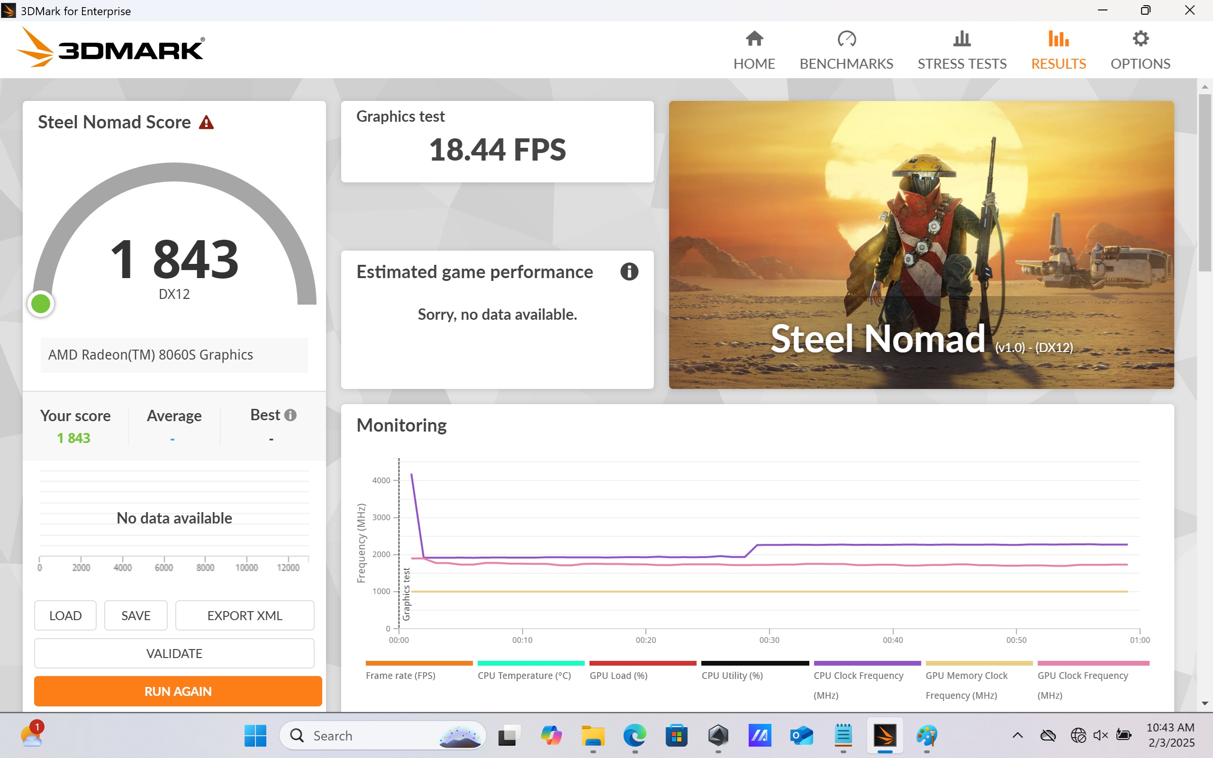
Task: Toggle the GPU Load (%) legend series
Action: tap(618, 675)
